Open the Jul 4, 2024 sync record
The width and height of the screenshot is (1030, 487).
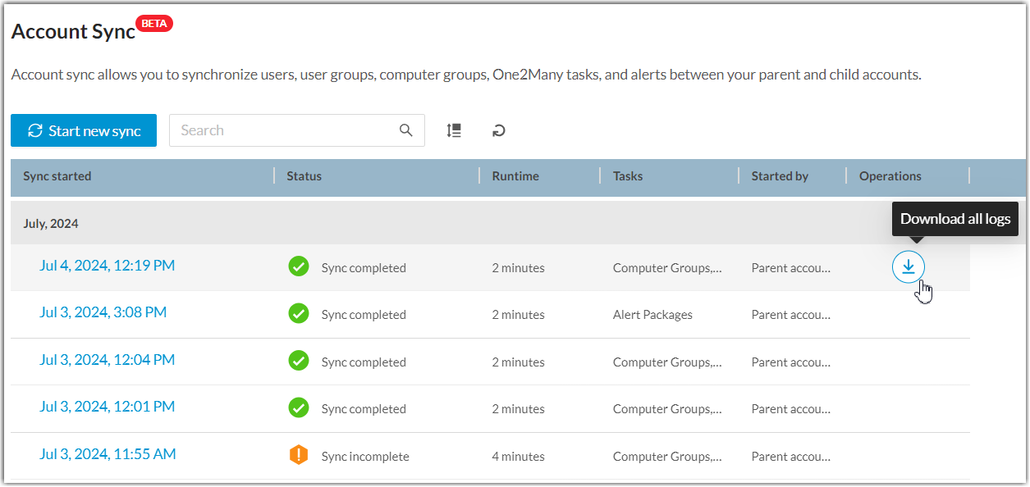[107, 265]
